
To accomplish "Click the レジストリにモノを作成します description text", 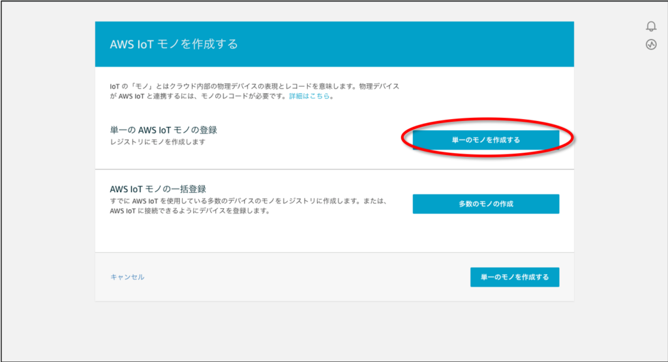I will pos(157,141).
